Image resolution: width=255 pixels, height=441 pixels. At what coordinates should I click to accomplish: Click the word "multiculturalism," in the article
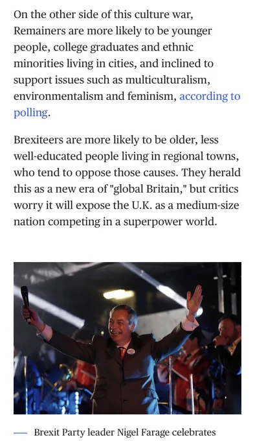click(168, 80)
